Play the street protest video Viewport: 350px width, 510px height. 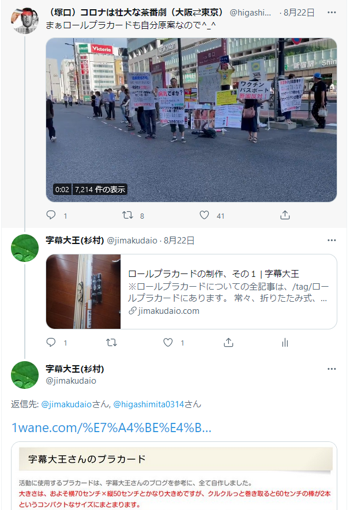coord(191,119)
